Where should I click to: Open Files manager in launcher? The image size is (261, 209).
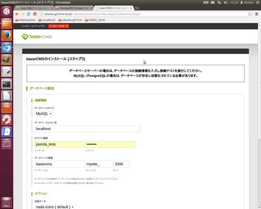[x=7, y=24]
